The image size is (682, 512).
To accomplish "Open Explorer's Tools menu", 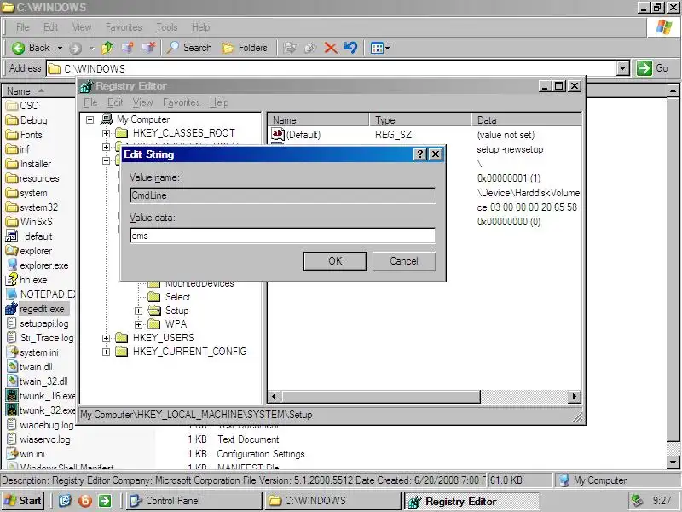I will (x=167, y=27).
